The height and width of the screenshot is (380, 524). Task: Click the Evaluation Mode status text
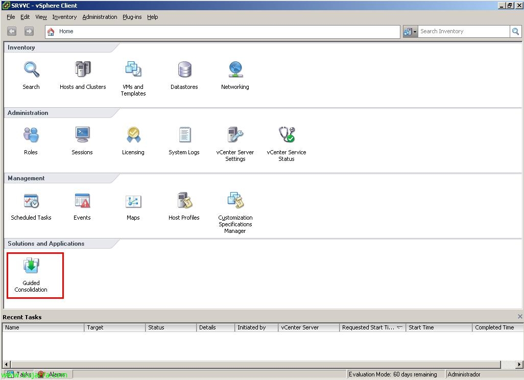click(393, 374)
